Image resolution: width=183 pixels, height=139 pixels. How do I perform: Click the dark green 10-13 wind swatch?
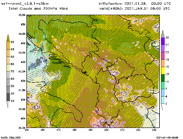pos(163,78)
